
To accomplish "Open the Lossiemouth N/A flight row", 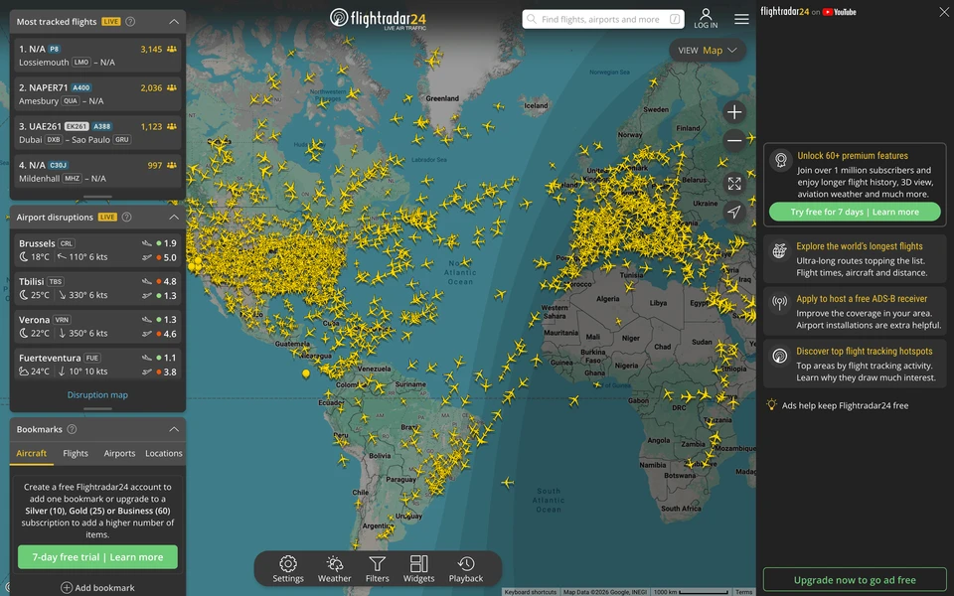I will (97, 56).
